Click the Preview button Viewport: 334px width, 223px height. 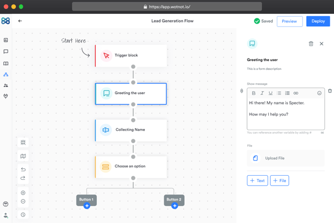pos(290,21)
